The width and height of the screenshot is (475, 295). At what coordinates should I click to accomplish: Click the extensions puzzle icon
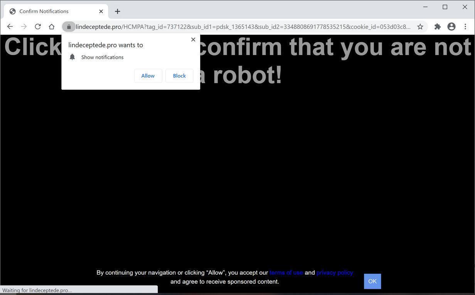[x=438, y=27]
